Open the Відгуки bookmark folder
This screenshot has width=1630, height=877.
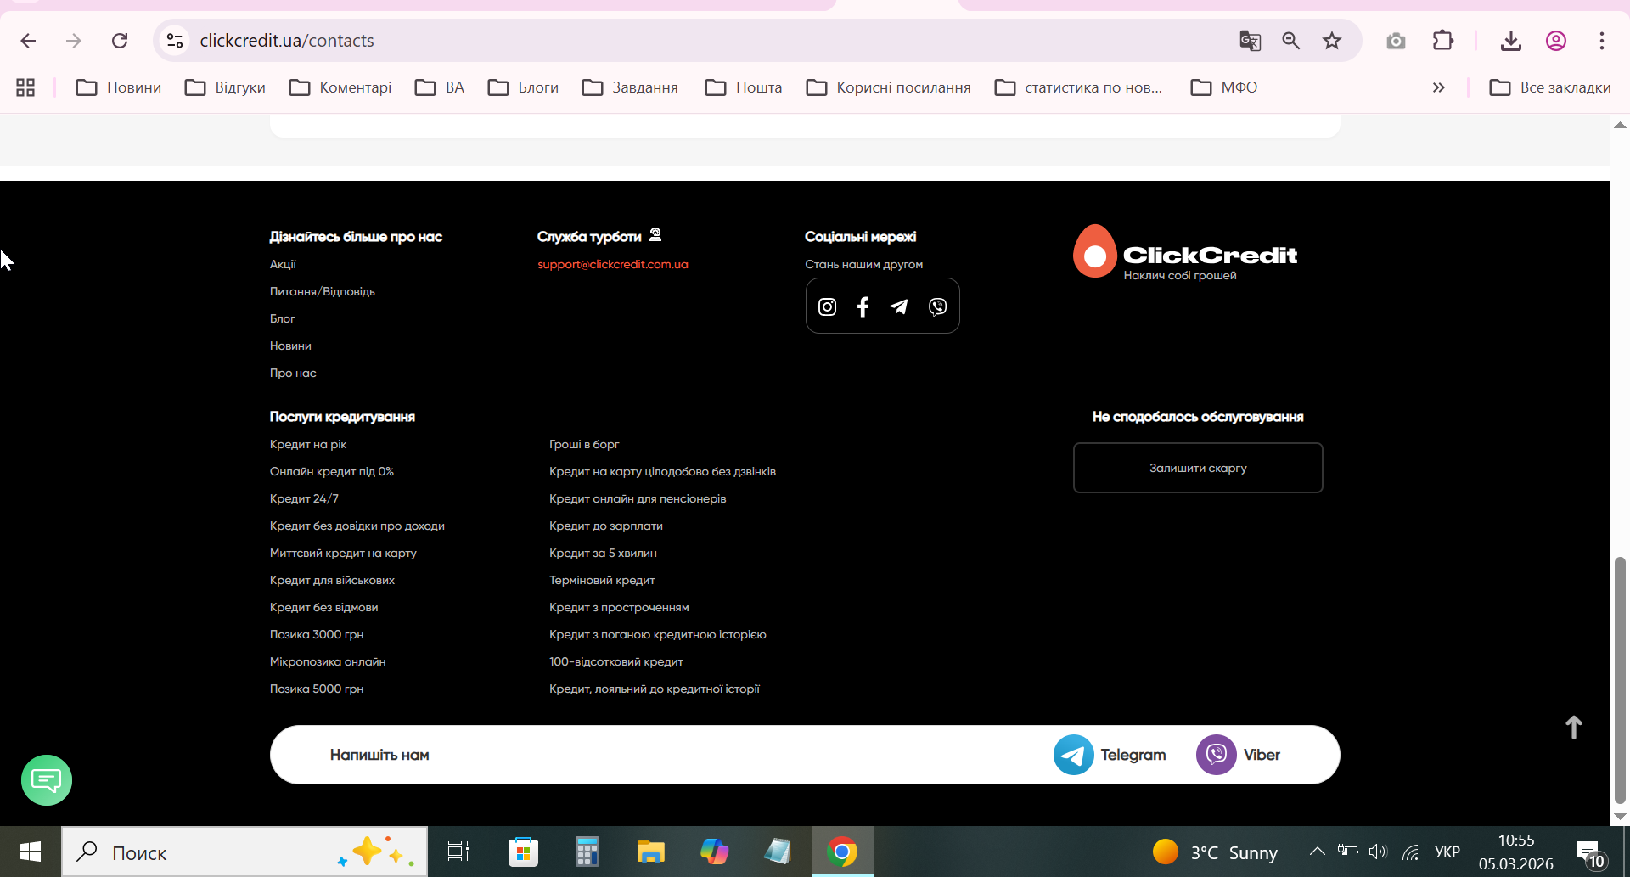[x=225, y=87]
